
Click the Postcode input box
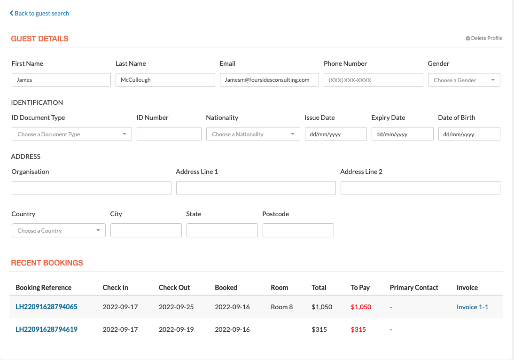(x=298, y=230)
